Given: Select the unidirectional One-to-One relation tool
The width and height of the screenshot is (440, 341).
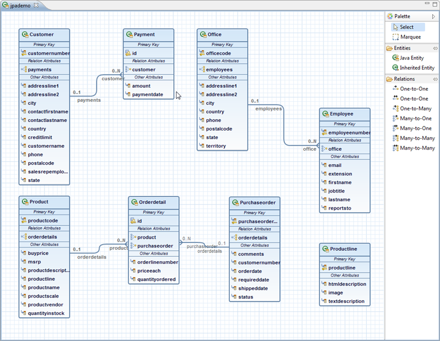Looking at the screenshot, I should tap(415, 89).
